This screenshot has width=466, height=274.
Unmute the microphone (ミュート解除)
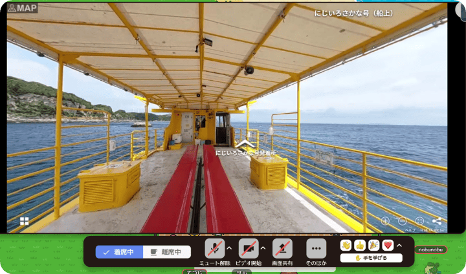click(x=215, y=248)
